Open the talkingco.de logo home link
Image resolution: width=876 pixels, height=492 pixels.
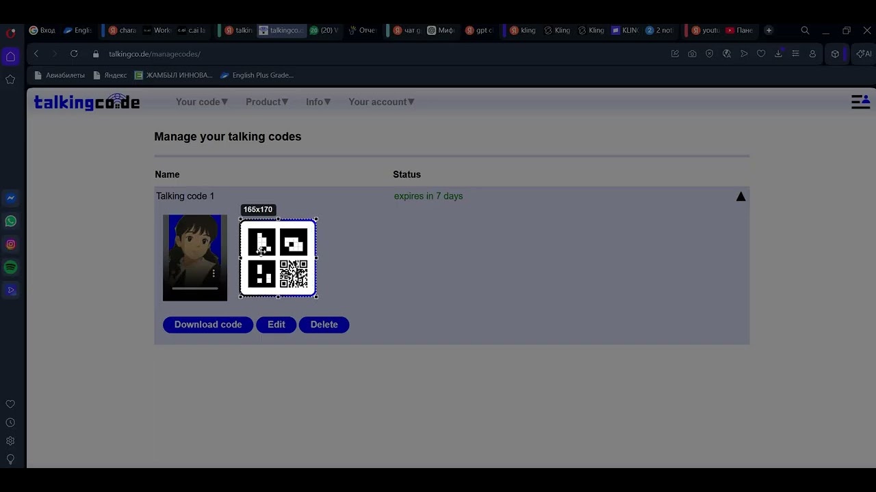pos(87,102)
